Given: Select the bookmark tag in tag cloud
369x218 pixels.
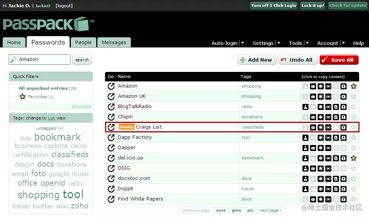Looking at the screenshot, I should tap(58, 137).
